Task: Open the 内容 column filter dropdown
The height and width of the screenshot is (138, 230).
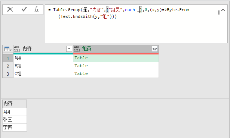Action: (69, 49)
